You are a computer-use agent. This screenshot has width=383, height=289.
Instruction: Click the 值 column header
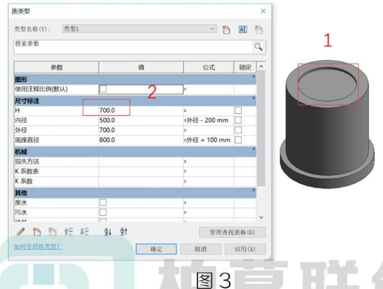tap(141, 67)
